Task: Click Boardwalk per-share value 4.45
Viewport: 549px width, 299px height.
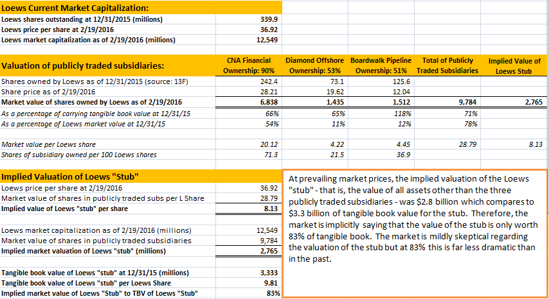Action: click(403, 144)
